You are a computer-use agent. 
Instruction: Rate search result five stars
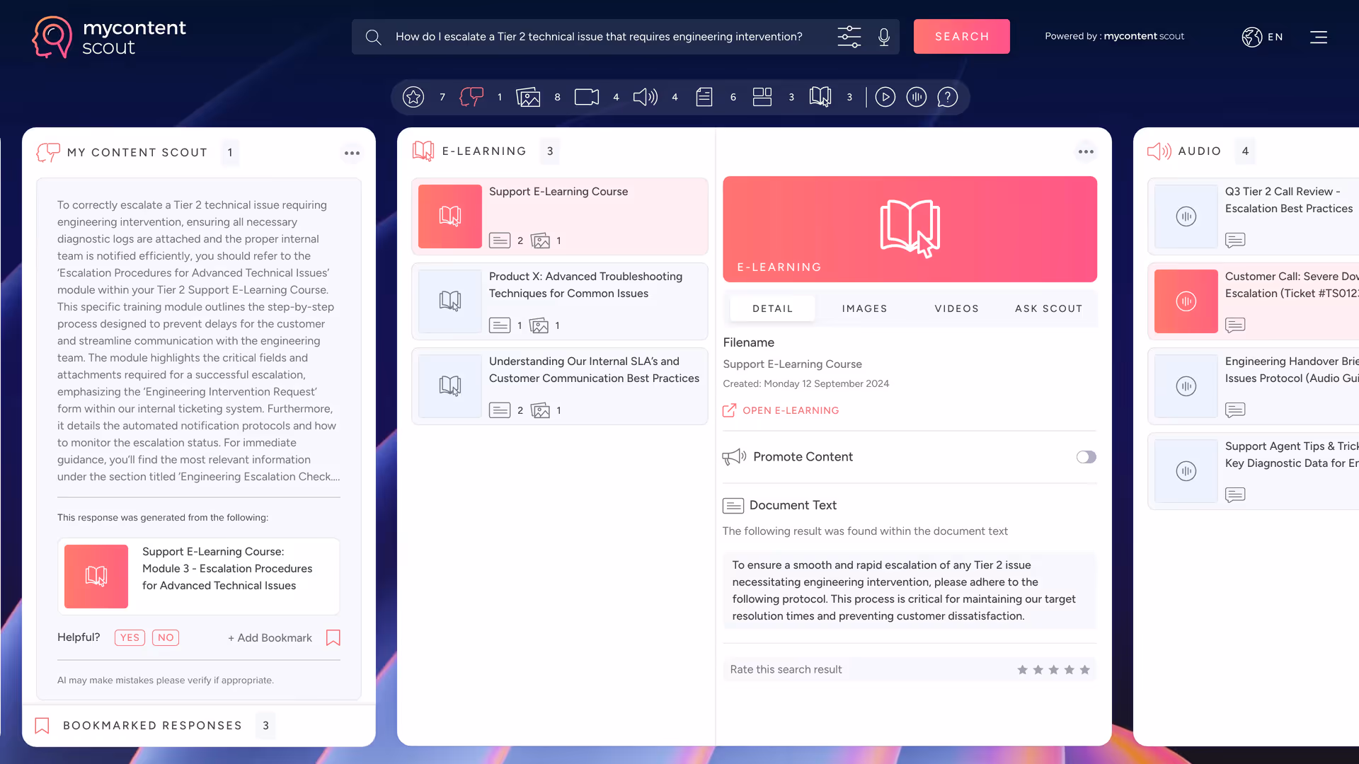pos(1084,670)
